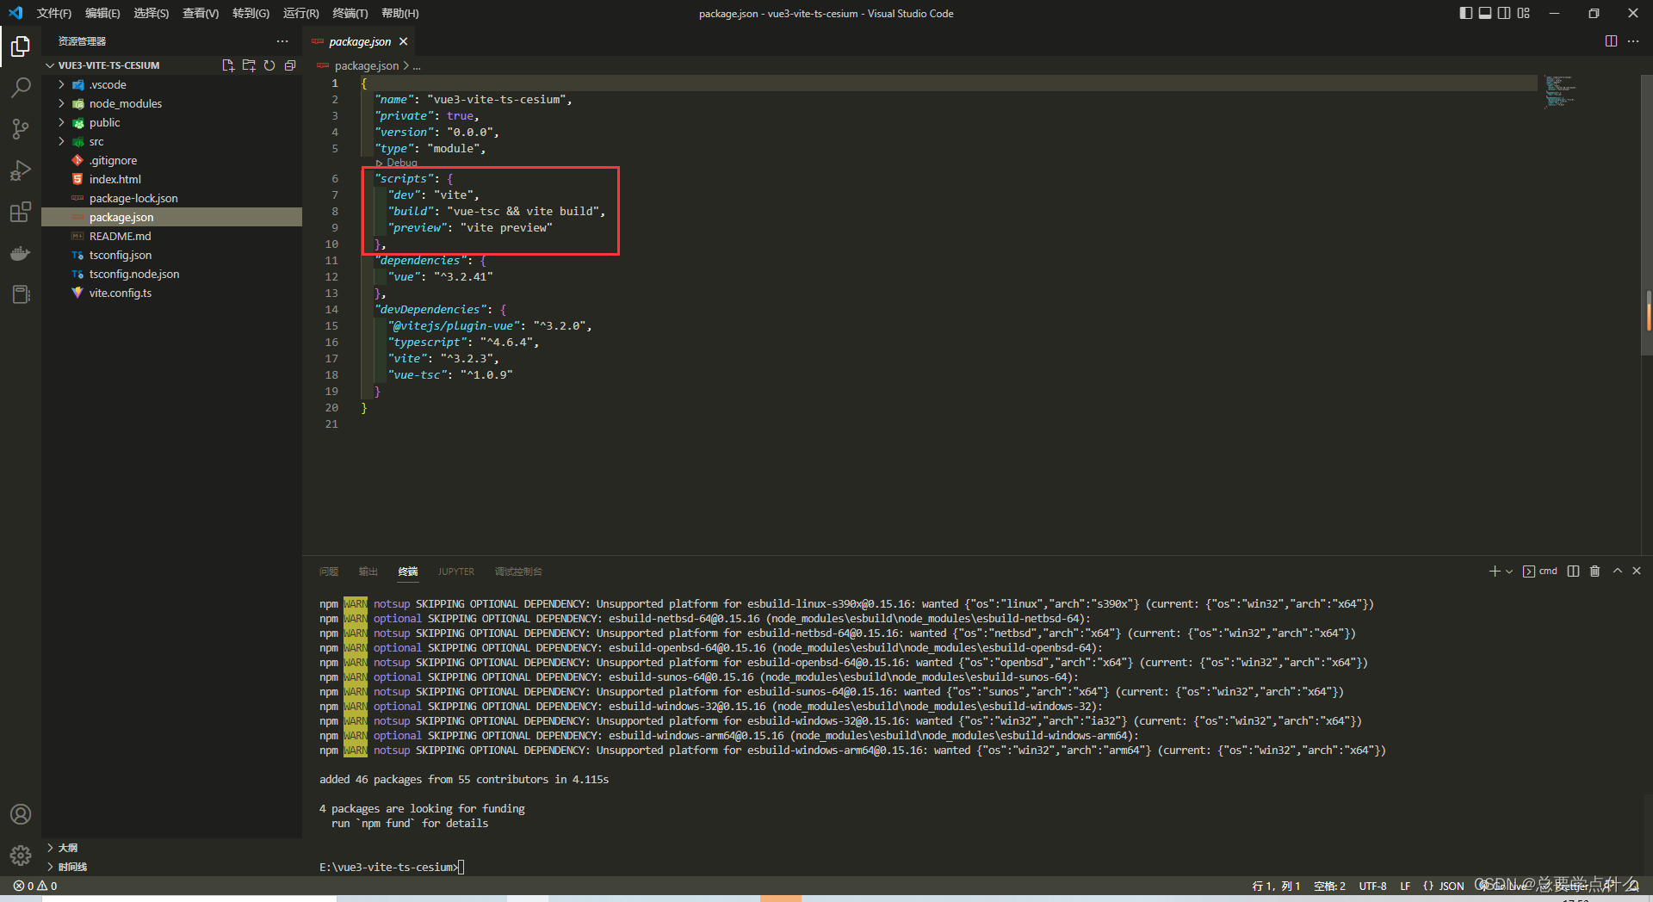Split the terminal

1573,571
